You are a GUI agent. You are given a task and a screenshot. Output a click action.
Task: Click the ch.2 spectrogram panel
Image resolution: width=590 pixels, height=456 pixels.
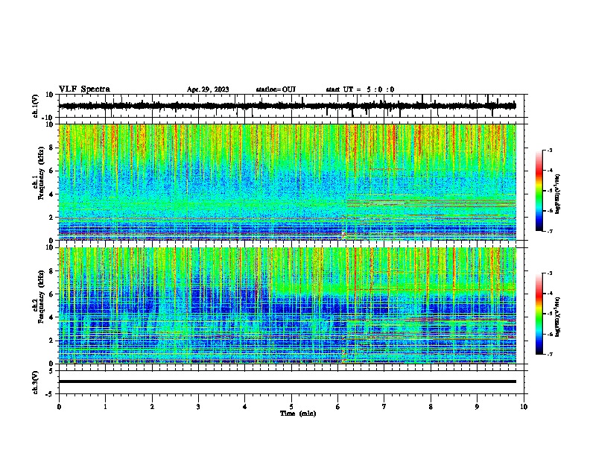pos(287,305)
